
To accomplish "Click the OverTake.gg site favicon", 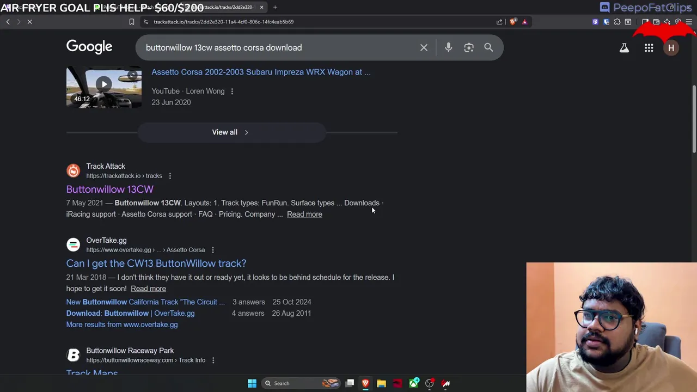I will pos(73,245).
